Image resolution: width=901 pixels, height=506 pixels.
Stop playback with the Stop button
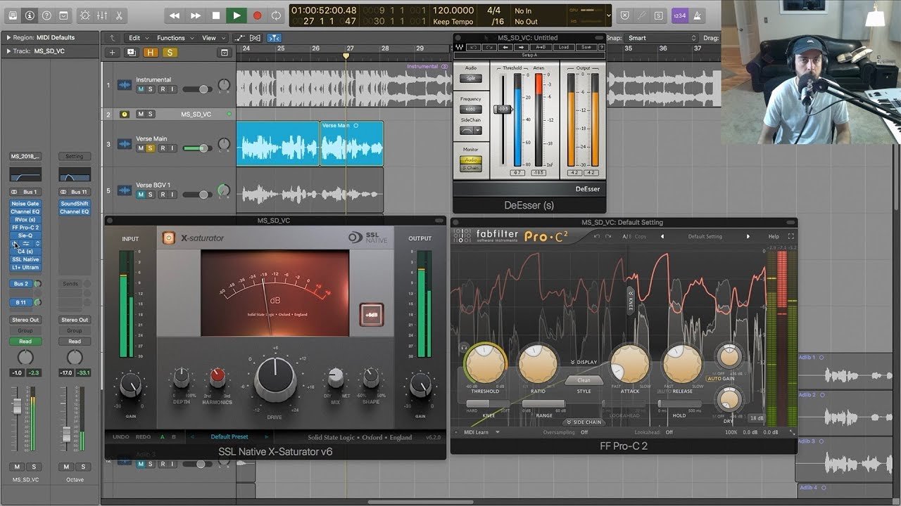tap(216, 15)
